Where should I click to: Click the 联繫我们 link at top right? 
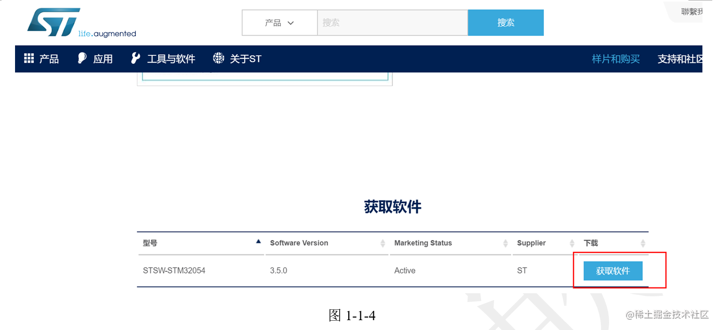692,12
